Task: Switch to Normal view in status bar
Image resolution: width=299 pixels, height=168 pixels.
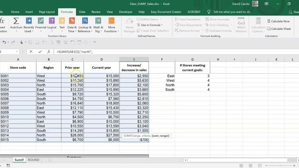Action: tap(241, 166)
